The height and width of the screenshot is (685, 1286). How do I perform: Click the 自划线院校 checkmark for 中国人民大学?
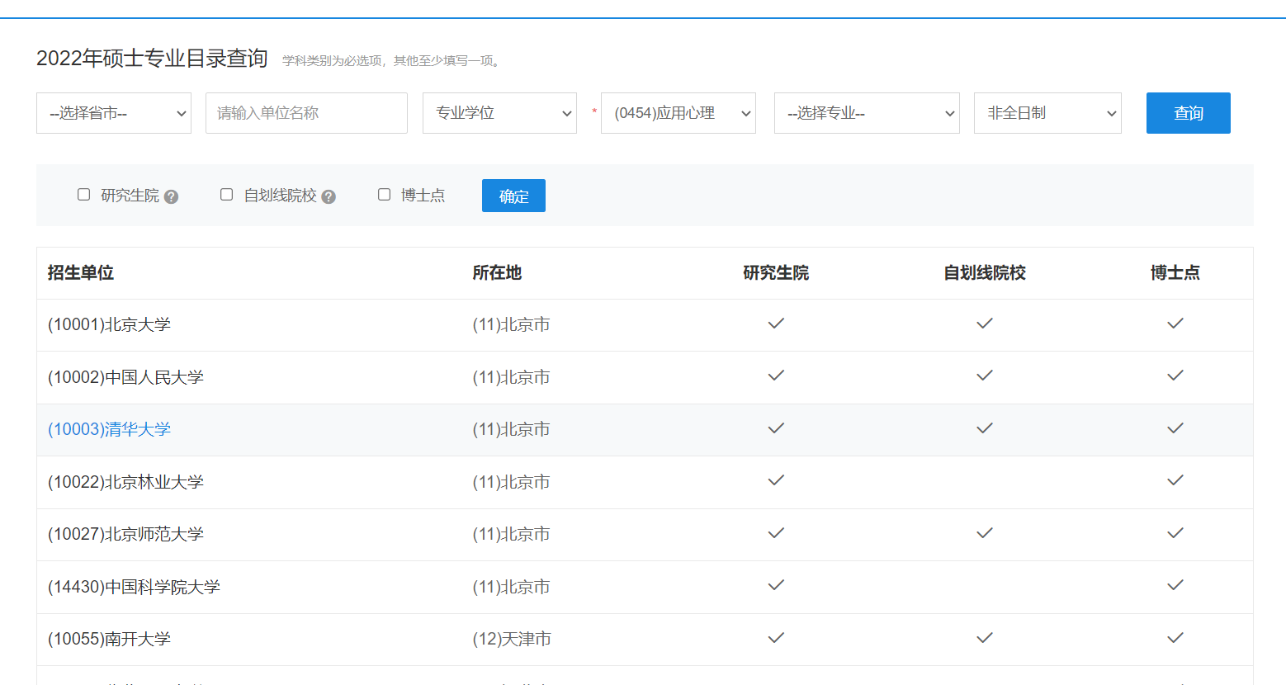pos(985,376)
